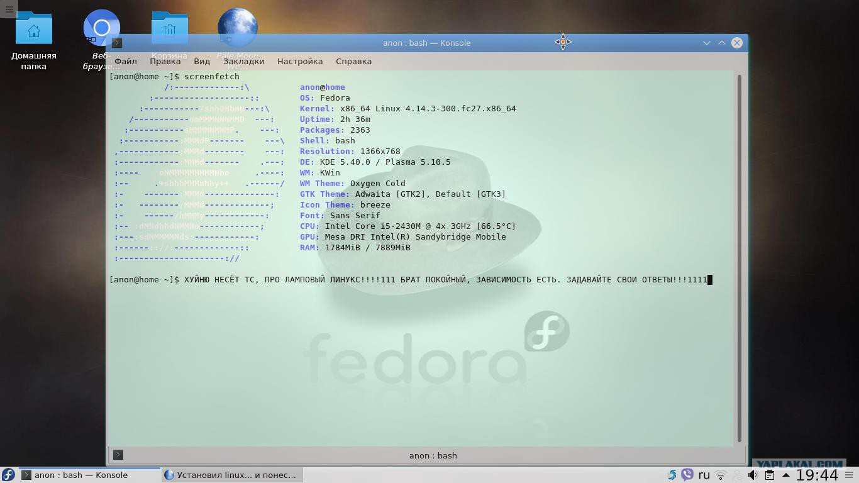This screenshot has height=483, width=859.
Task: Click the 'DE: KDE 5.40.0 / Plasma 5.10.5' line
Action: [x=375, y=162]
